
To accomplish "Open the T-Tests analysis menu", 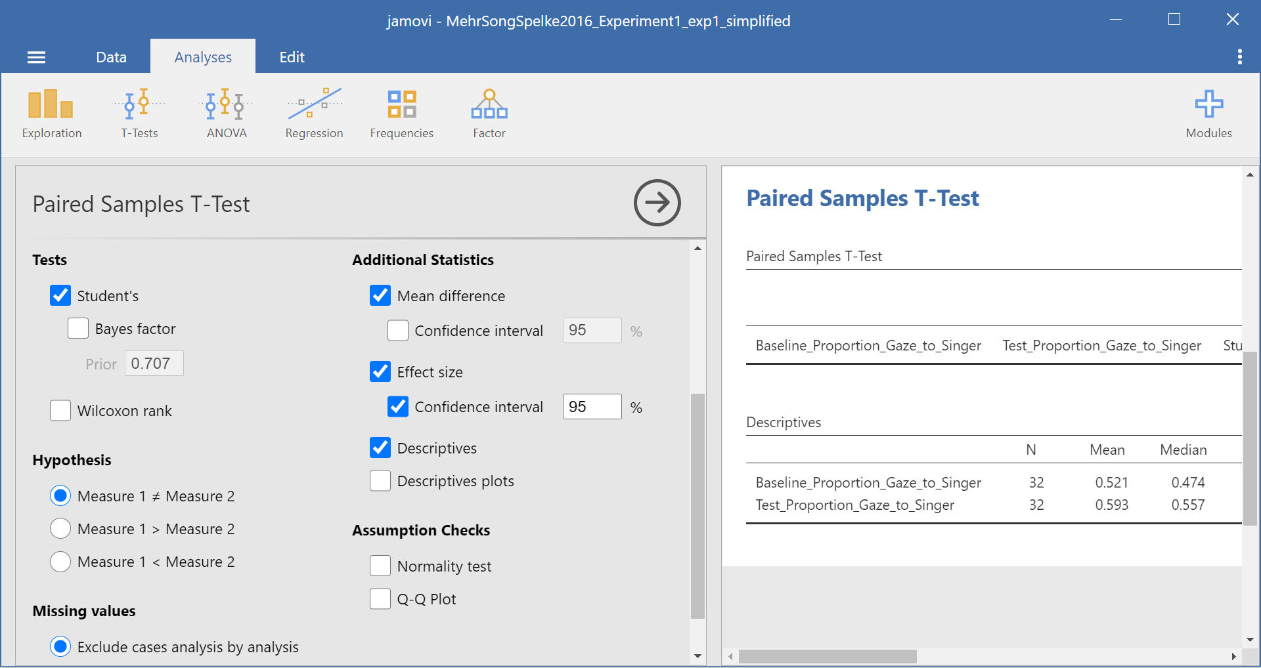I will 139,114.
